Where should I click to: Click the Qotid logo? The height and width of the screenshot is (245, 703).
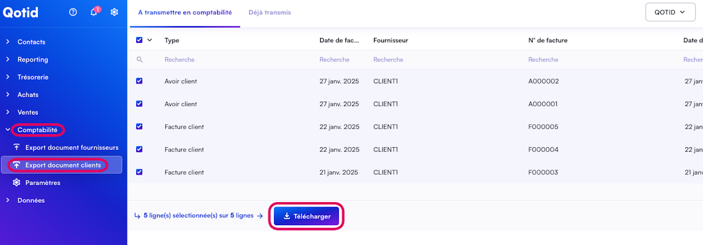point(21,12)
